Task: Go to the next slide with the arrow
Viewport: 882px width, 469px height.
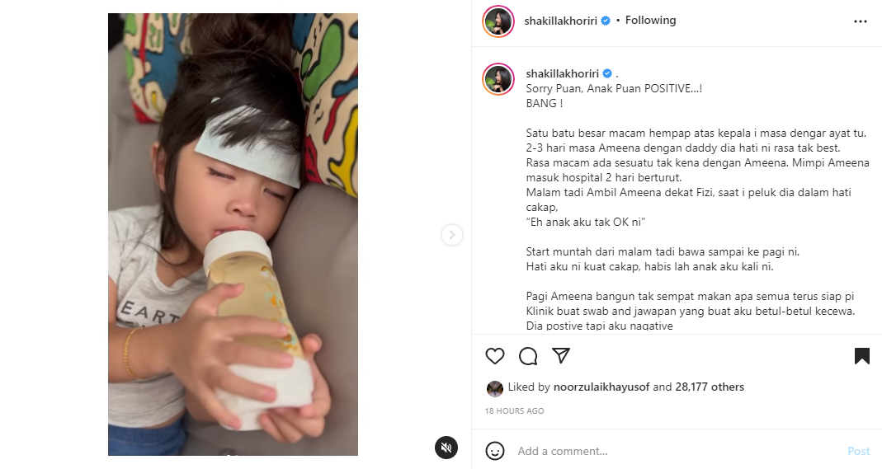Action: tap(451, 235)
